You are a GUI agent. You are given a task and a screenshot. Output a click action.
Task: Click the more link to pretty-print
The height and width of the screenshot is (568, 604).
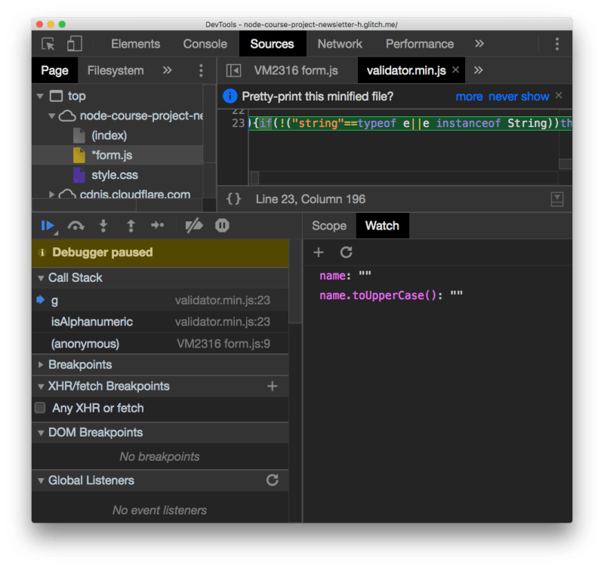point(470,96)
